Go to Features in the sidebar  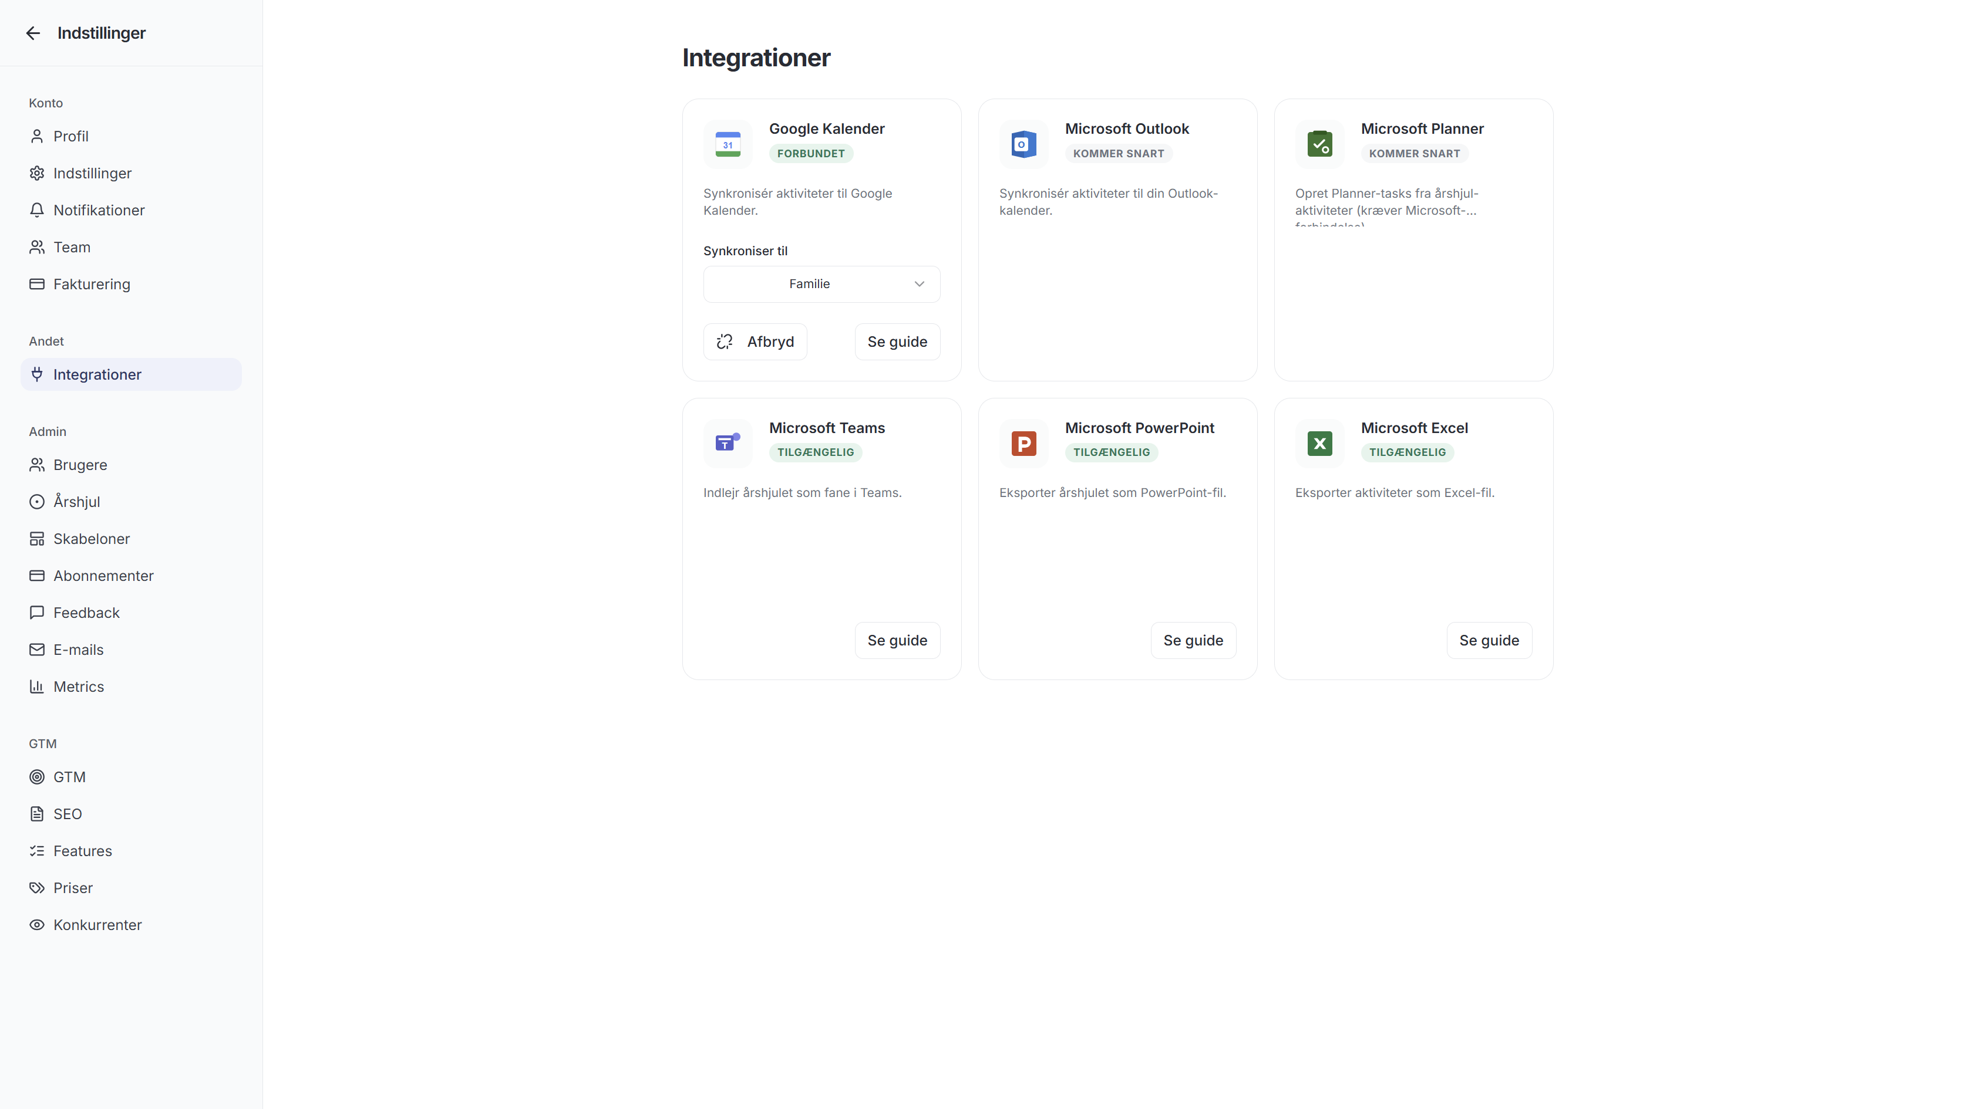pos(131,851)
